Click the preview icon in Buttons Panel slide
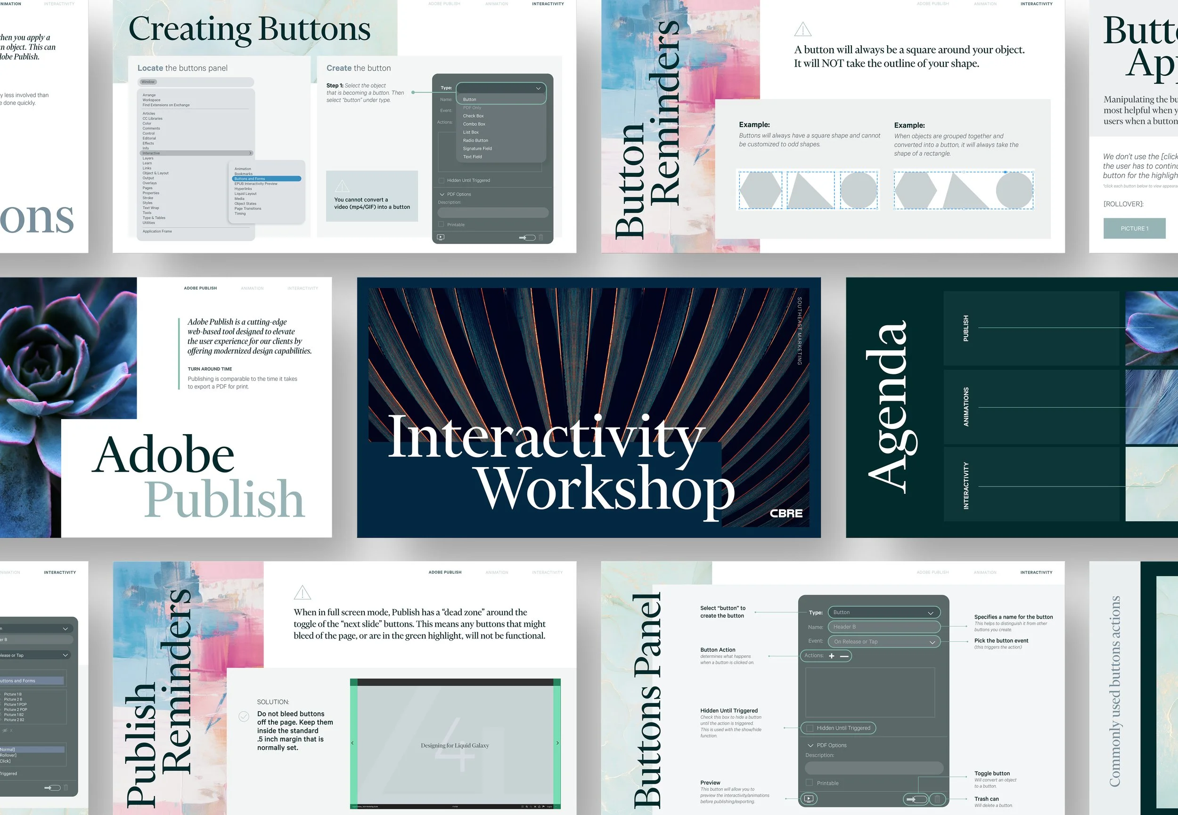1178x815 pixels. coord(809,799)
